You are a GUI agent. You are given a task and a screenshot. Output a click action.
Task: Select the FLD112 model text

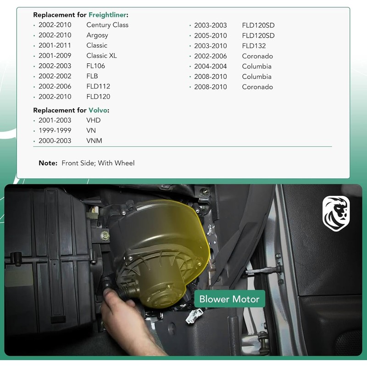[98, 86]
